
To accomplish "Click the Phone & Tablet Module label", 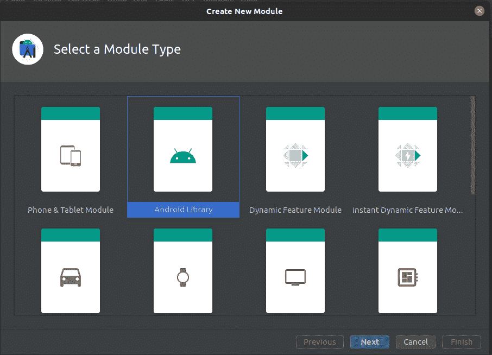I will click(x=71, y=210).
